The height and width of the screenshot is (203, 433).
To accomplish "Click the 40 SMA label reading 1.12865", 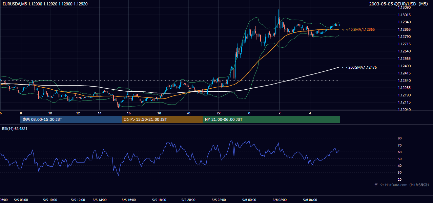I will (358, 29).
